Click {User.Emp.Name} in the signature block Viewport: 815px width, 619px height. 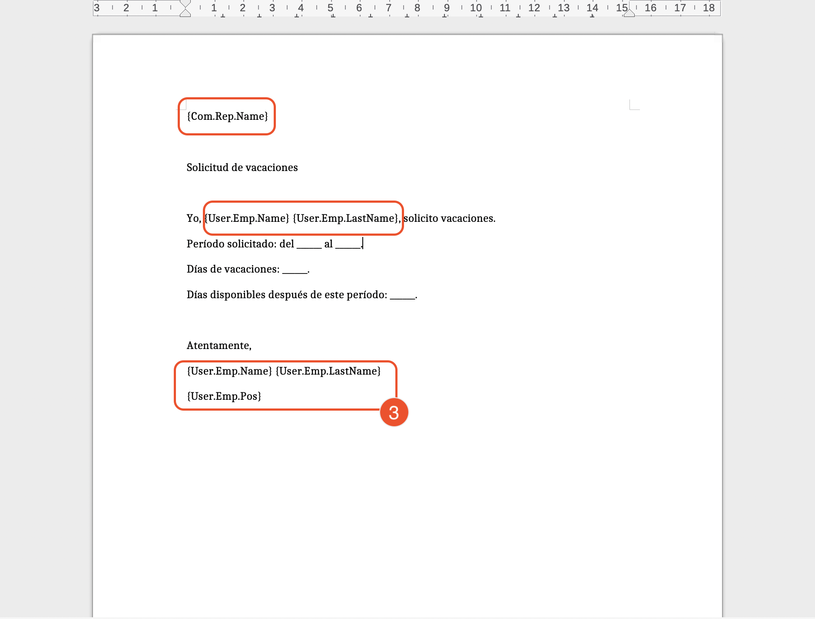229,371
